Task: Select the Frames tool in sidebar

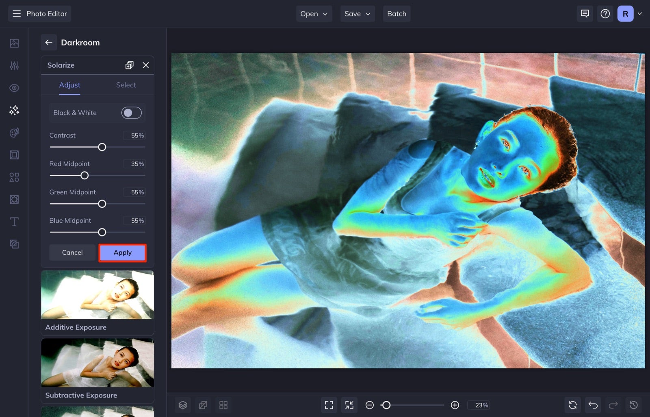Action: click(14, 155)
